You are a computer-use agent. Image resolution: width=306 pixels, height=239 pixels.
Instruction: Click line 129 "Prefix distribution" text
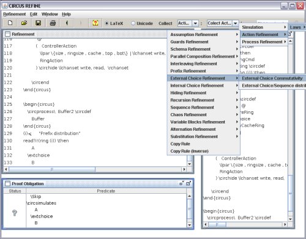click(x=59, y=133)
